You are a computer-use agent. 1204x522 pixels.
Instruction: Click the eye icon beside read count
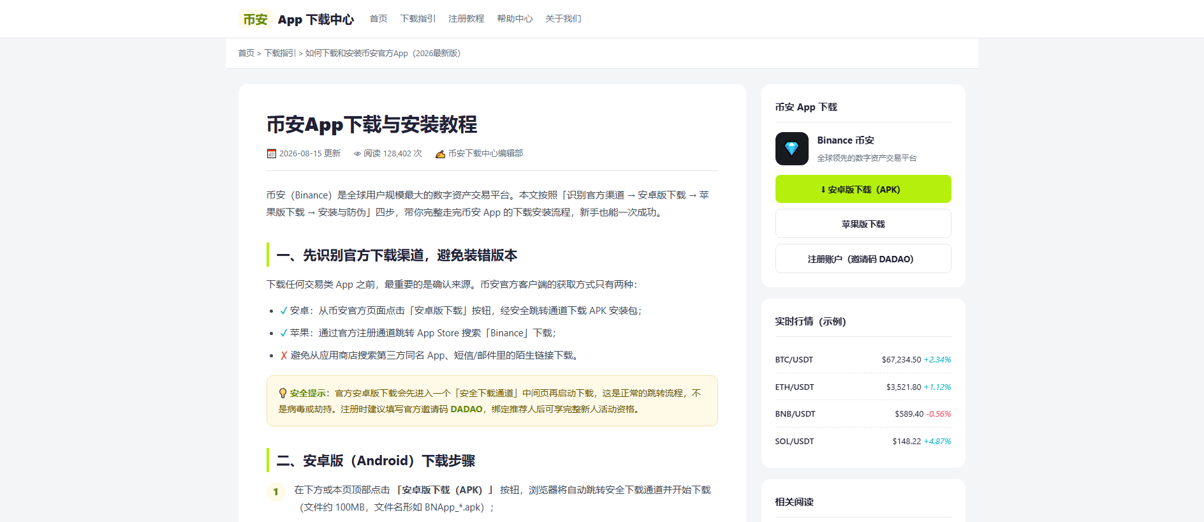point(358,154)
